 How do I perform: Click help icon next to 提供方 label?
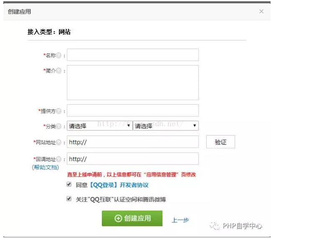[x=58, y=111]
